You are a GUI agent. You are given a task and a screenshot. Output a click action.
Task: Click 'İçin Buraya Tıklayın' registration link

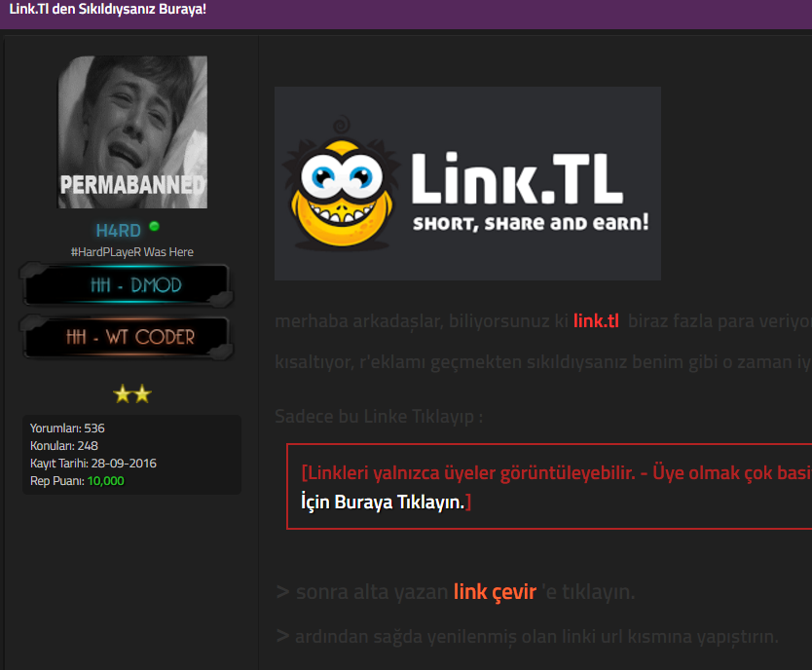[383, 502]
